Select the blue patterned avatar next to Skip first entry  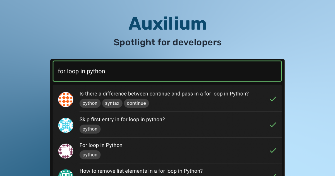click(x=66, y=125)
